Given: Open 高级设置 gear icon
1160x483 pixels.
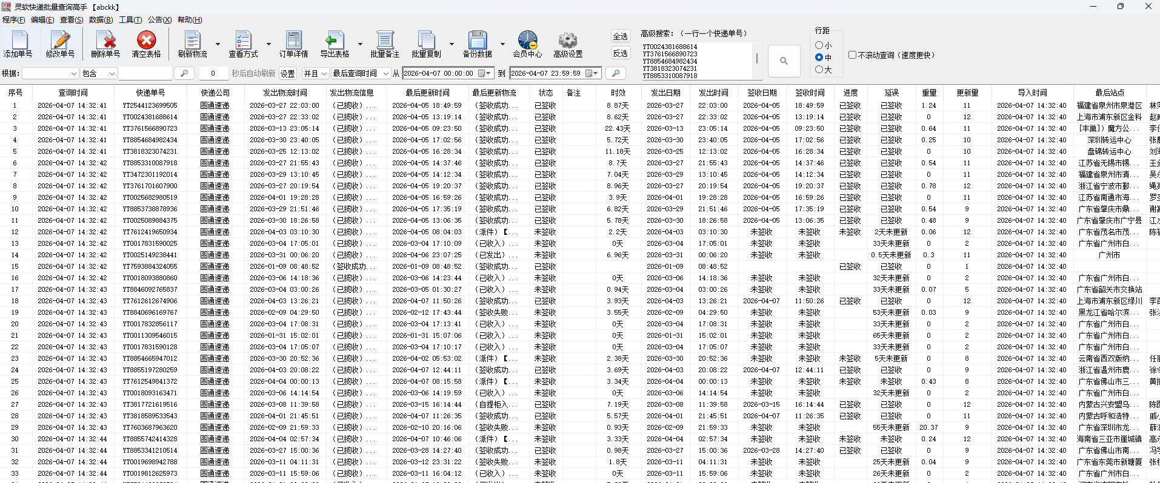Looking at the screenshot, I should coord(568,41).
